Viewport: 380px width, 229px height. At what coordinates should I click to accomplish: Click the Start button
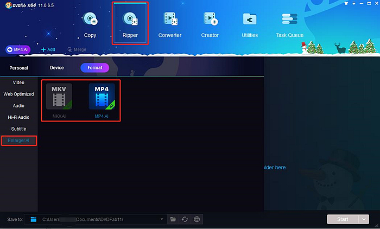click(x=343, y=219)
